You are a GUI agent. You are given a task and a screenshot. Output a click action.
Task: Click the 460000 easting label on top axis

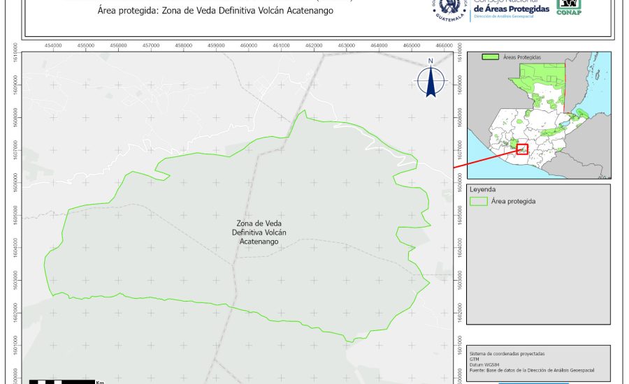coord(248,45)
